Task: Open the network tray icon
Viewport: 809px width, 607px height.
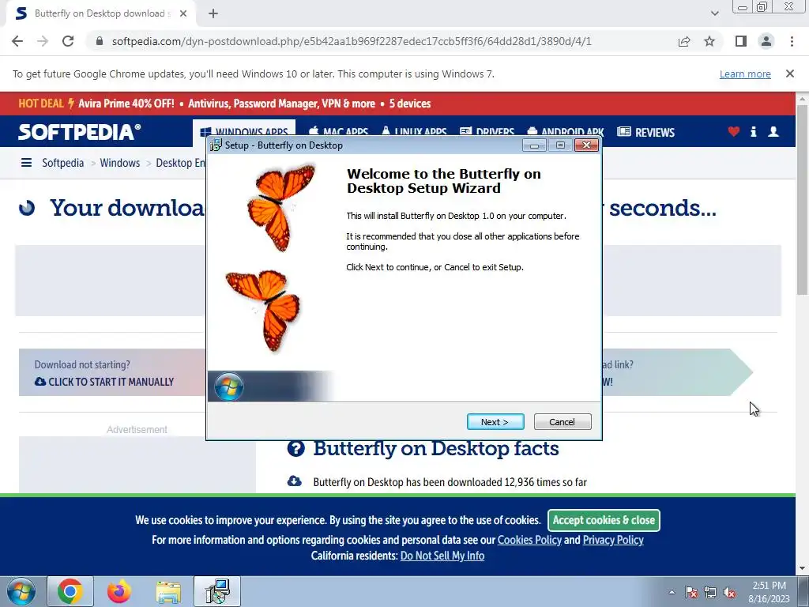Action: point(710,592)
